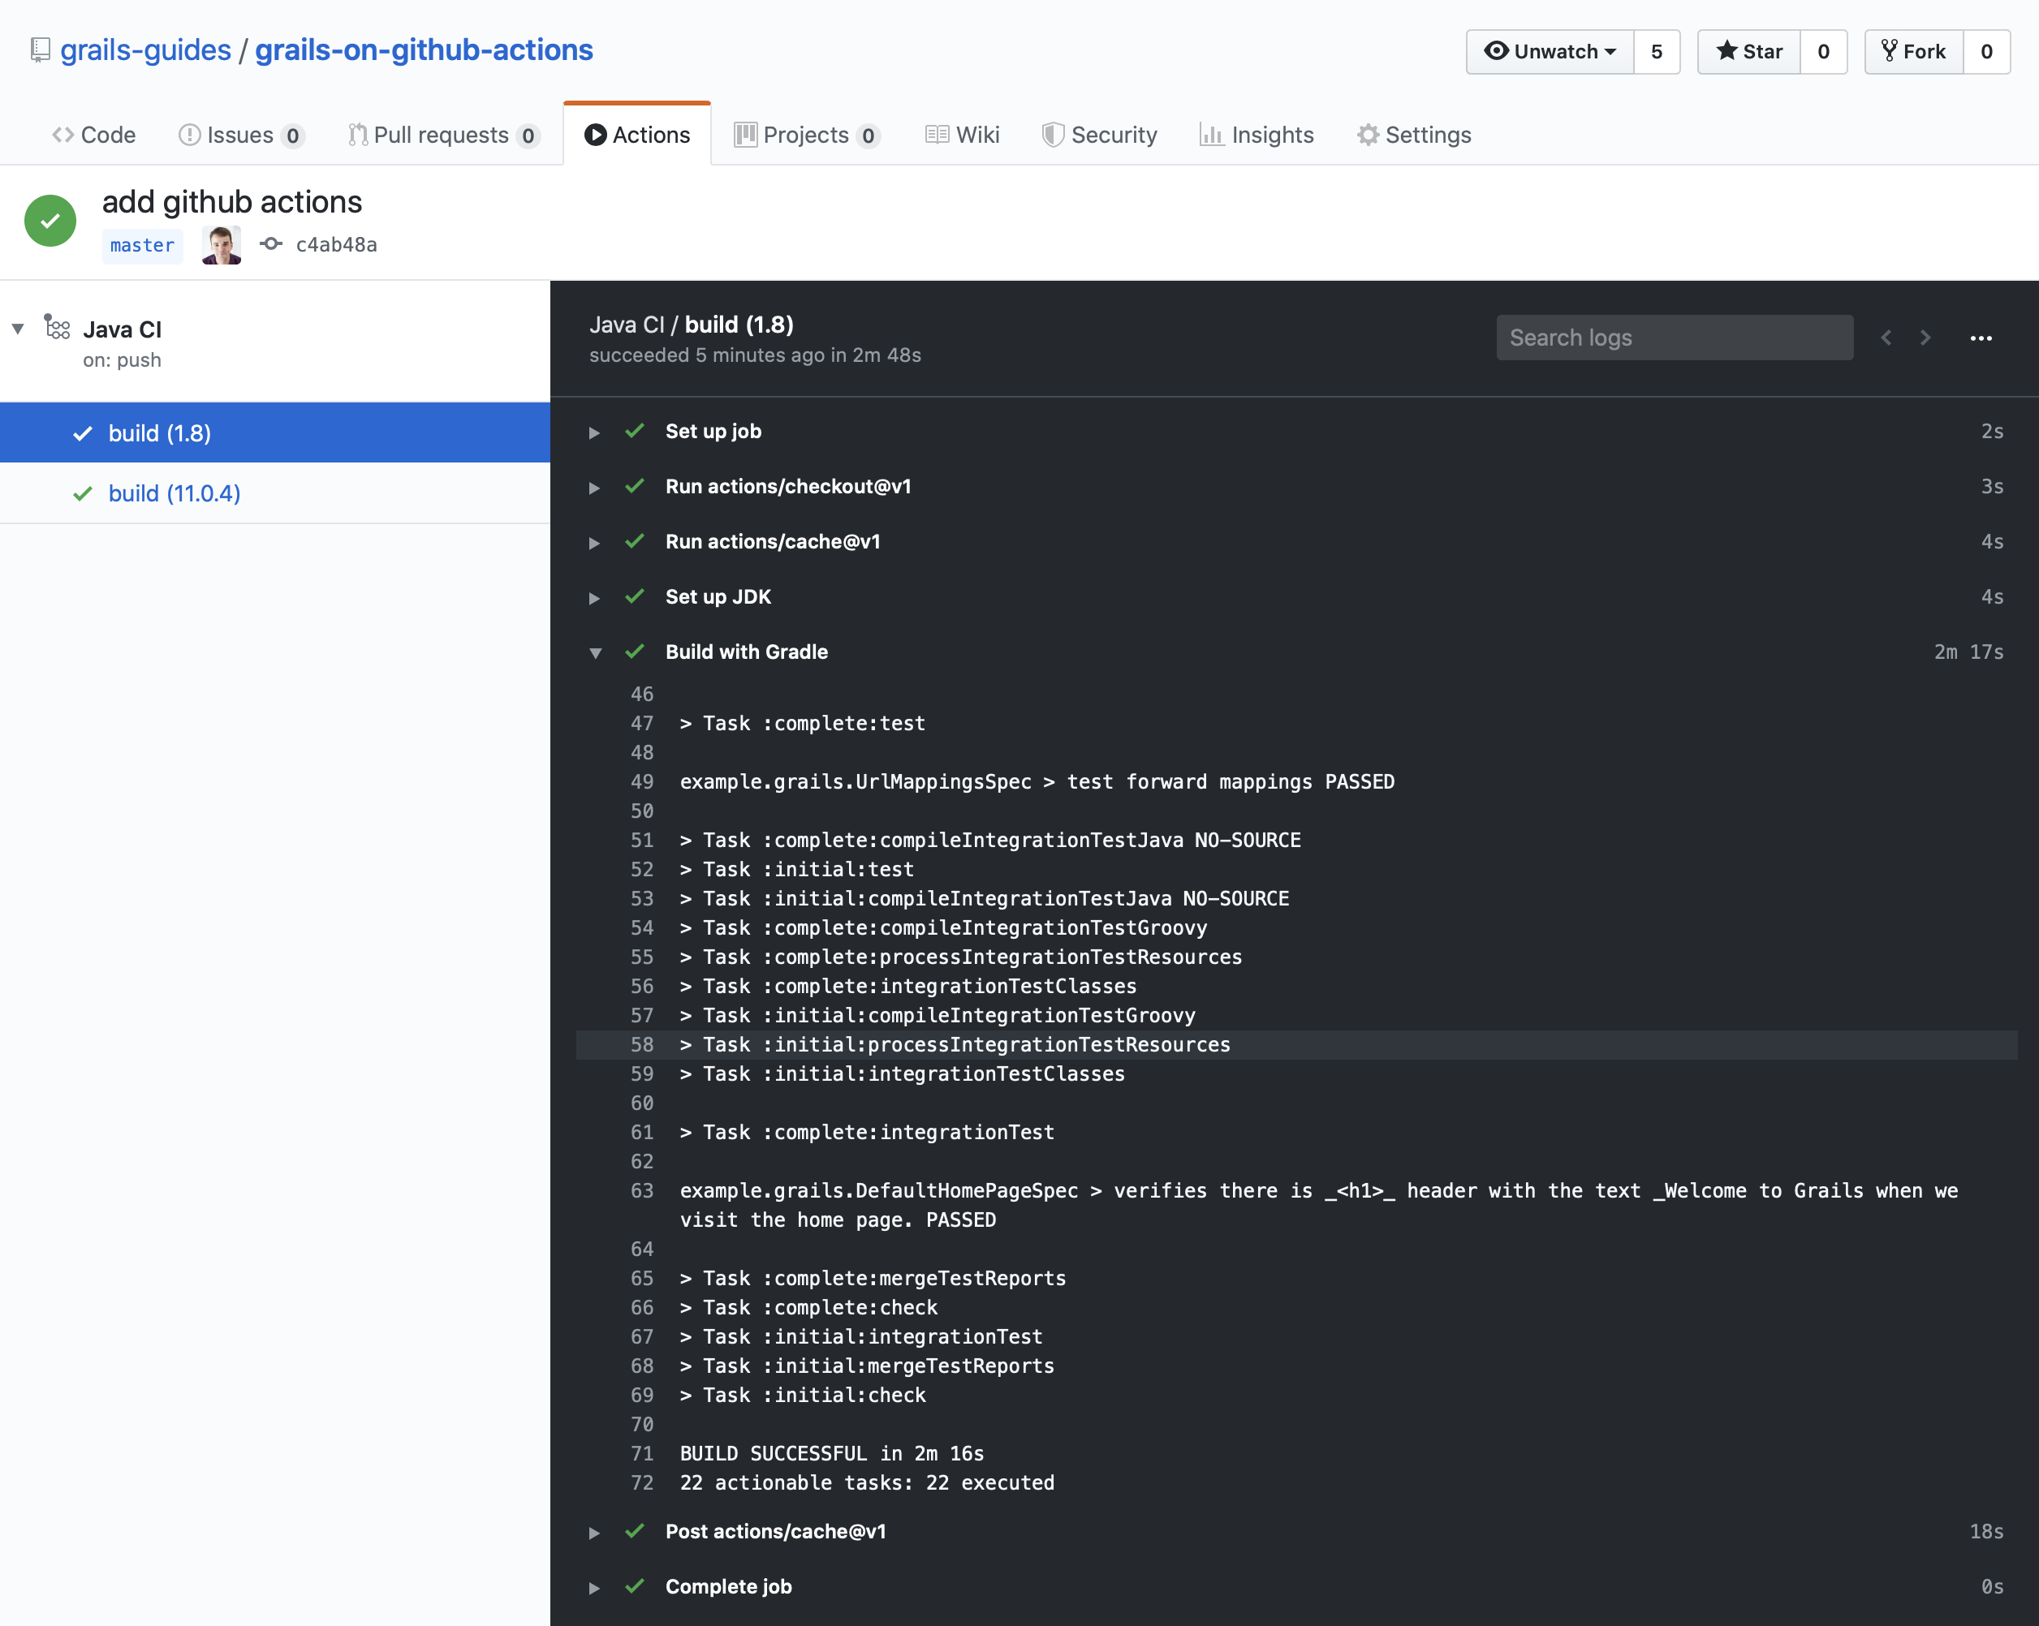The height and width of the screenshot is (1626, 2039).
Task: Click the Set up job green checkmark
Action: point(635,431)
